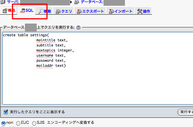Open the エクスポート (Export) tab
This screenshot has height=127, width=193.
coord(90,11)
